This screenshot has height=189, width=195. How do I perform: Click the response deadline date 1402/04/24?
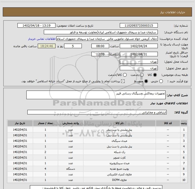coord(139,46)
